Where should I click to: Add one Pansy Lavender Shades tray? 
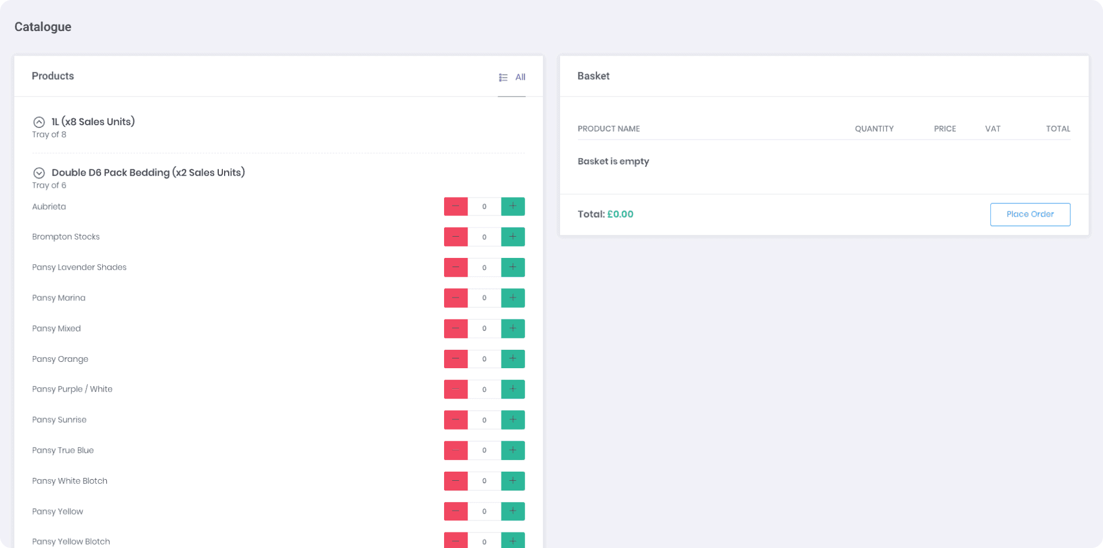(x=512, y=267)
